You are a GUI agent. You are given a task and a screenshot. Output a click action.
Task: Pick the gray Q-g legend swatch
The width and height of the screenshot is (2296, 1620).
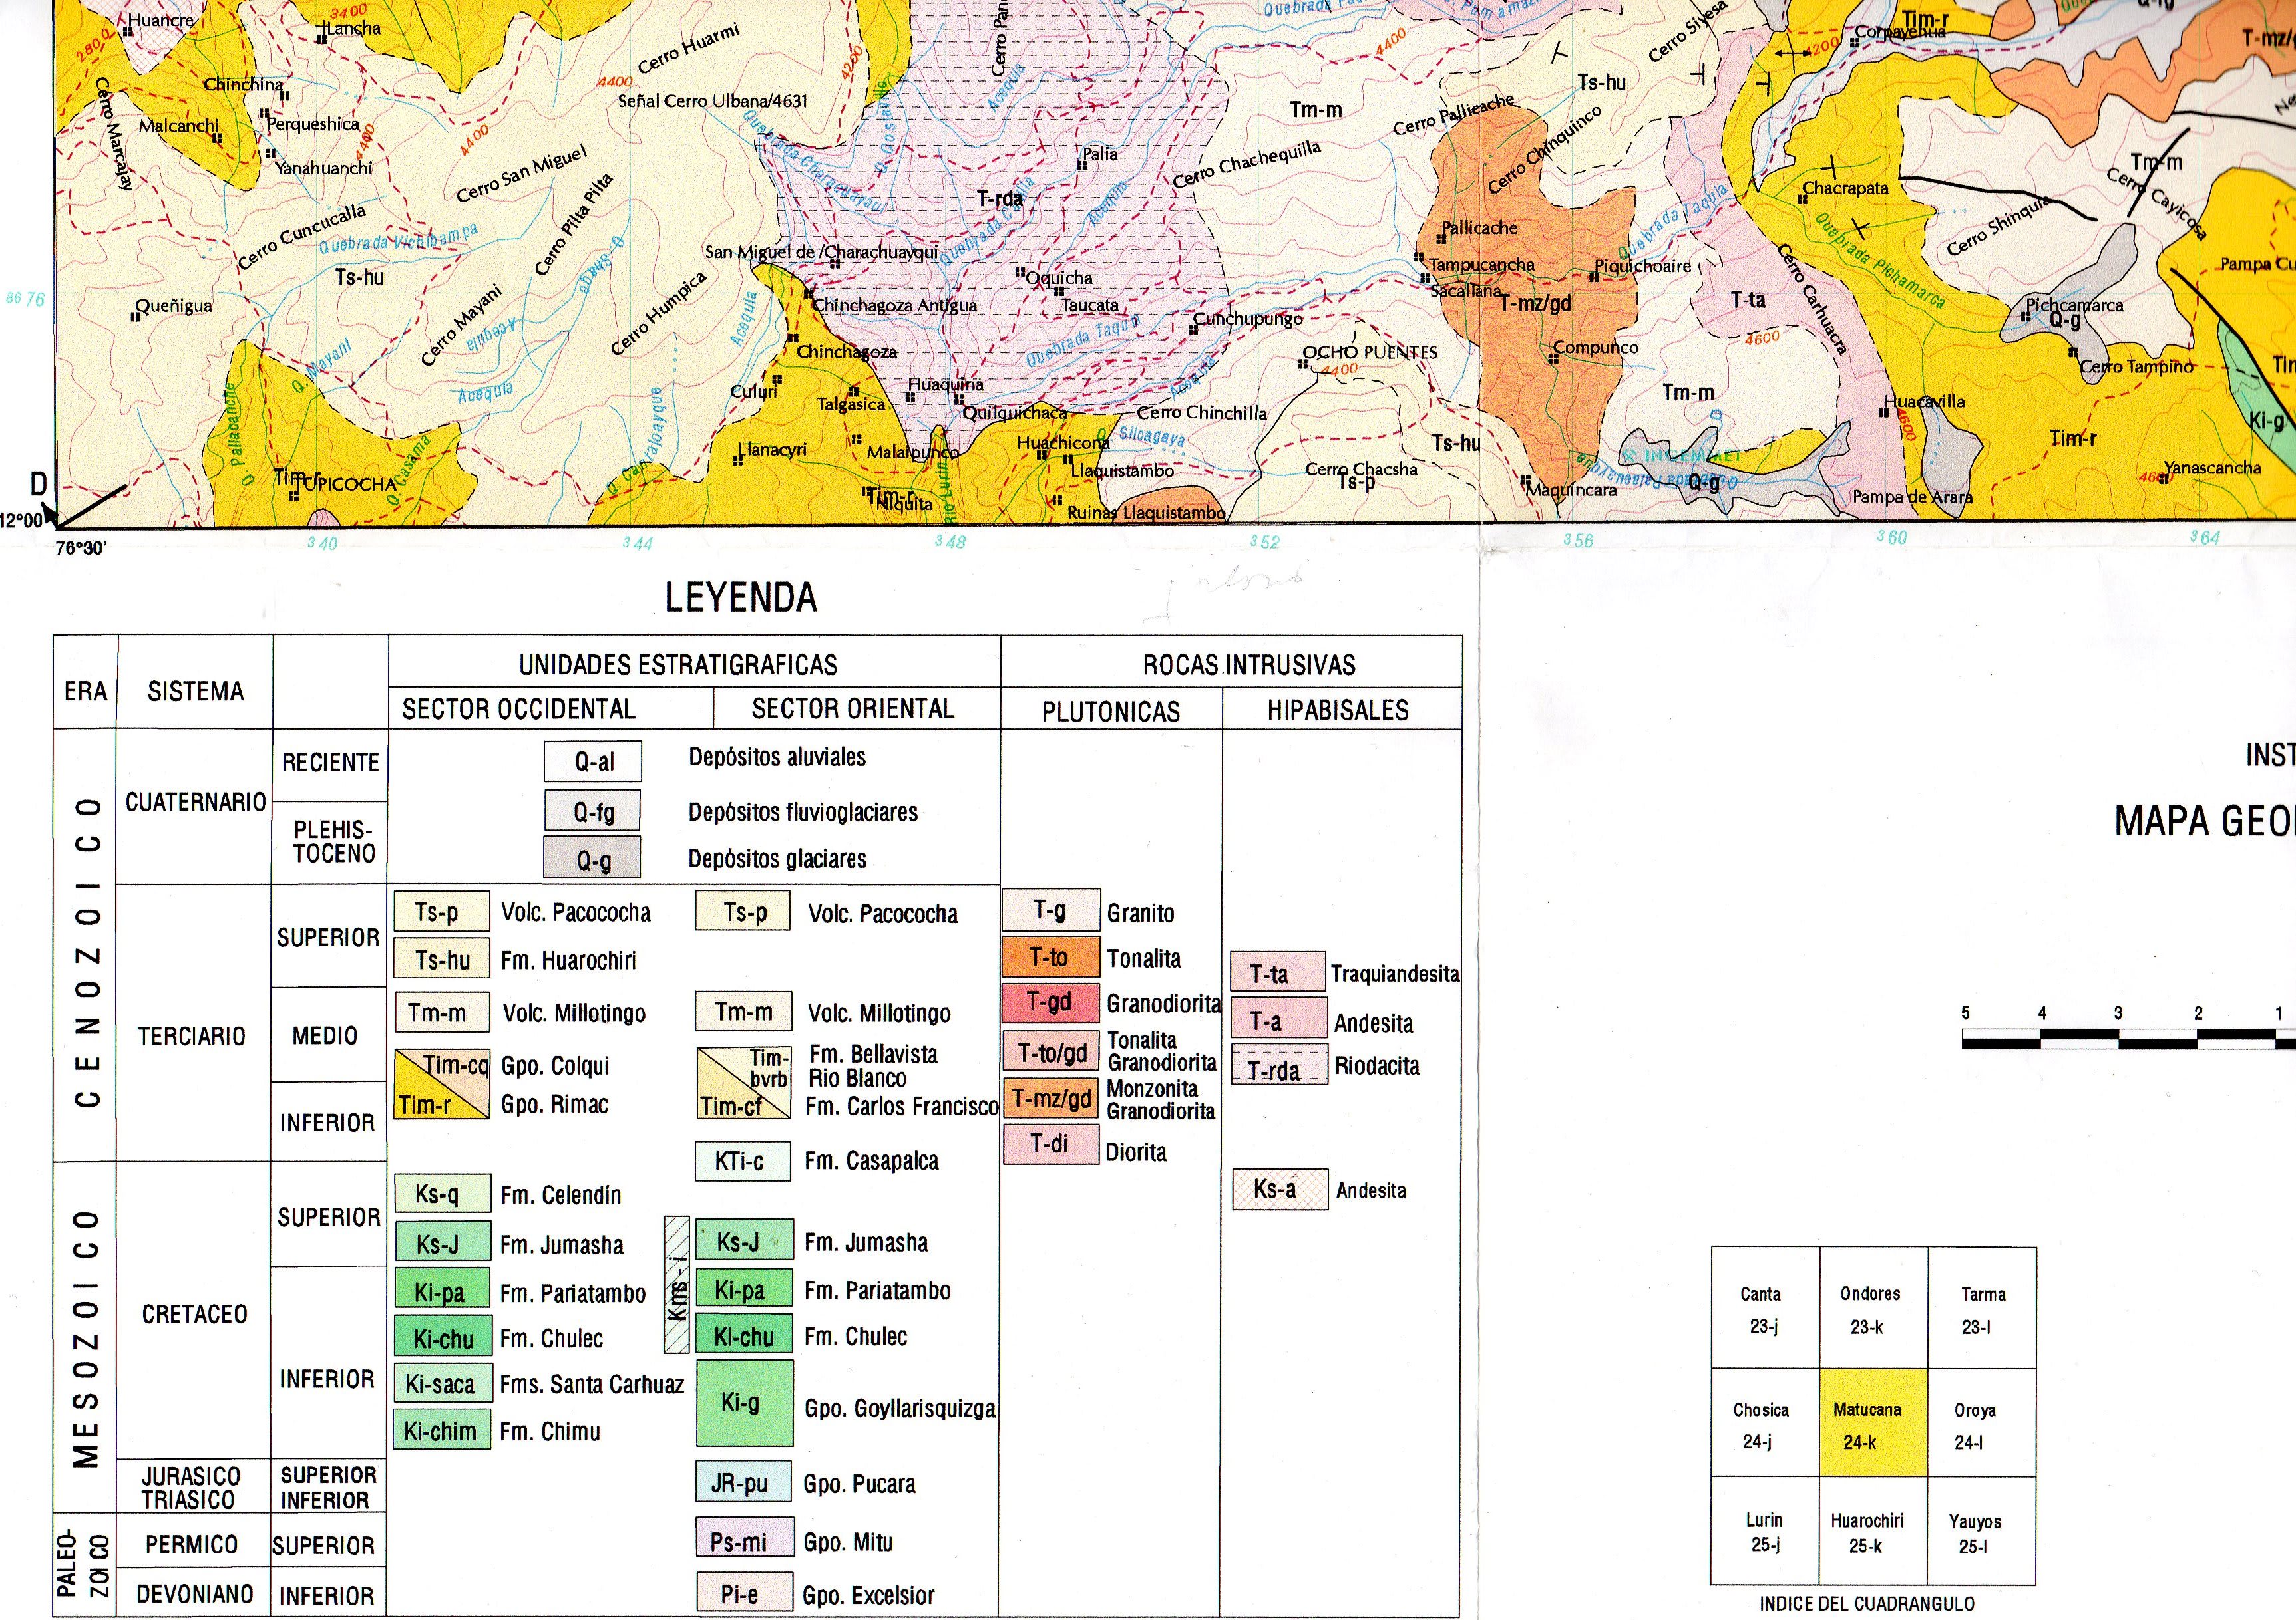592,857
